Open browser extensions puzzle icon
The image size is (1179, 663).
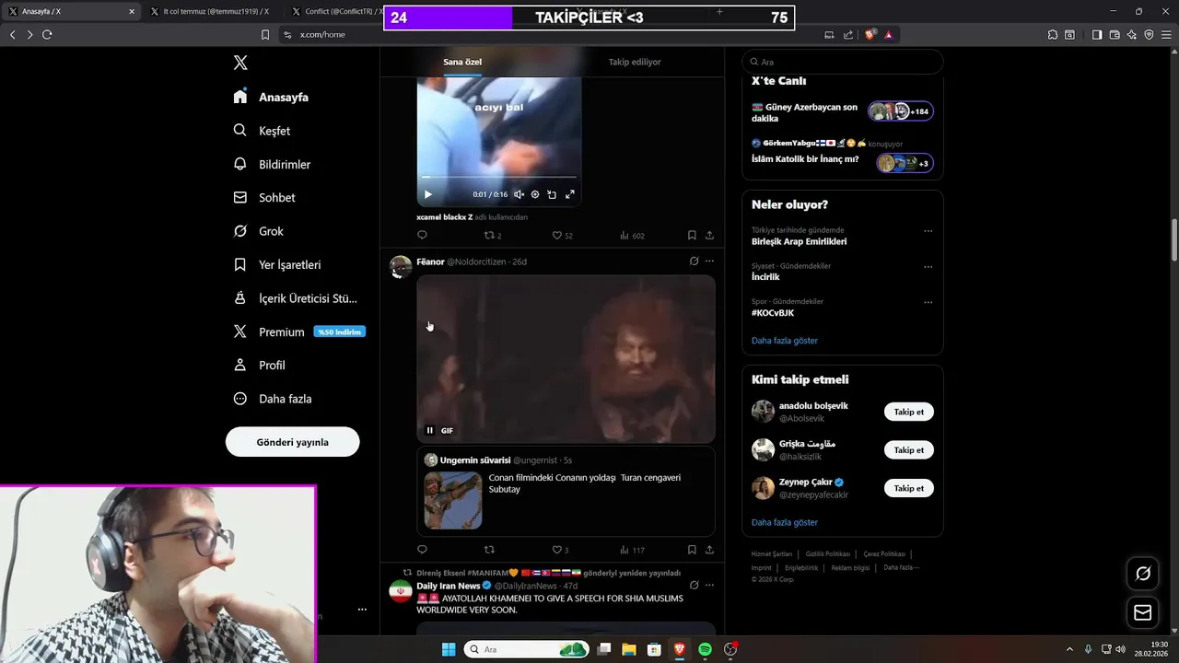[x=1053, y=34]
